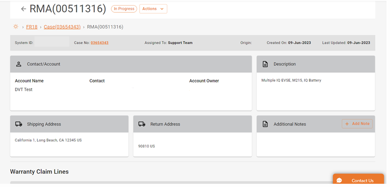Go back using the arrow beside RMA title
This screenshot has width=390, height=187.
(x=24, y=9)
